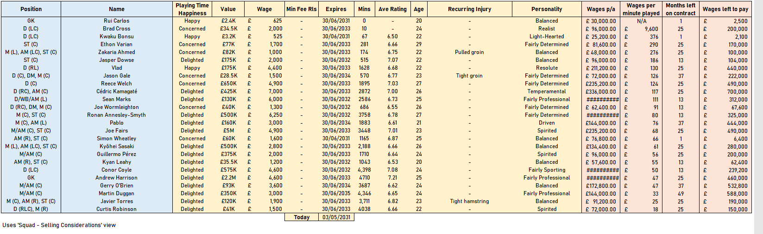Click wages p/a cell '£336,000.00'

[601, 91]
